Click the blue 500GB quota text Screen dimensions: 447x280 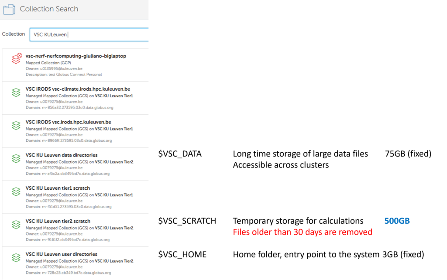pyautogui.click(x=397, y=221)
